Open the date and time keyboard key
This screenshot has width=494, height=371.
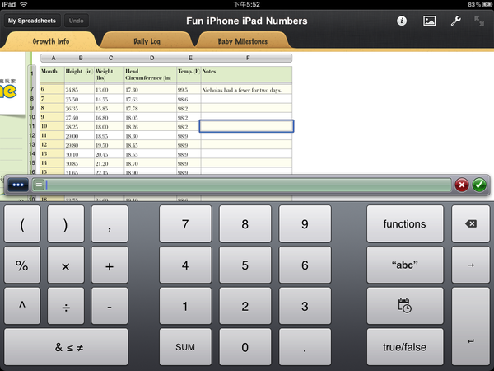tap(405, 306)
